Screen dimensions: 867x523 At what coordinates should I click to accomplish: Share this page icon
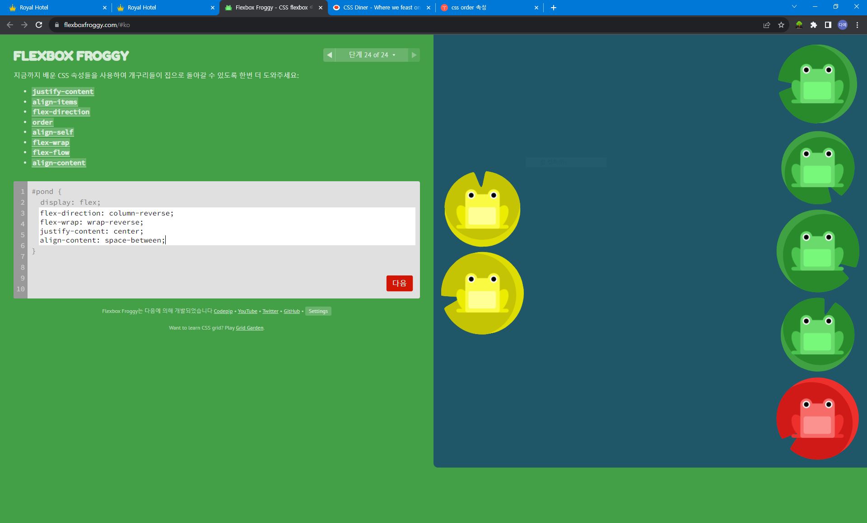point(767,25)
